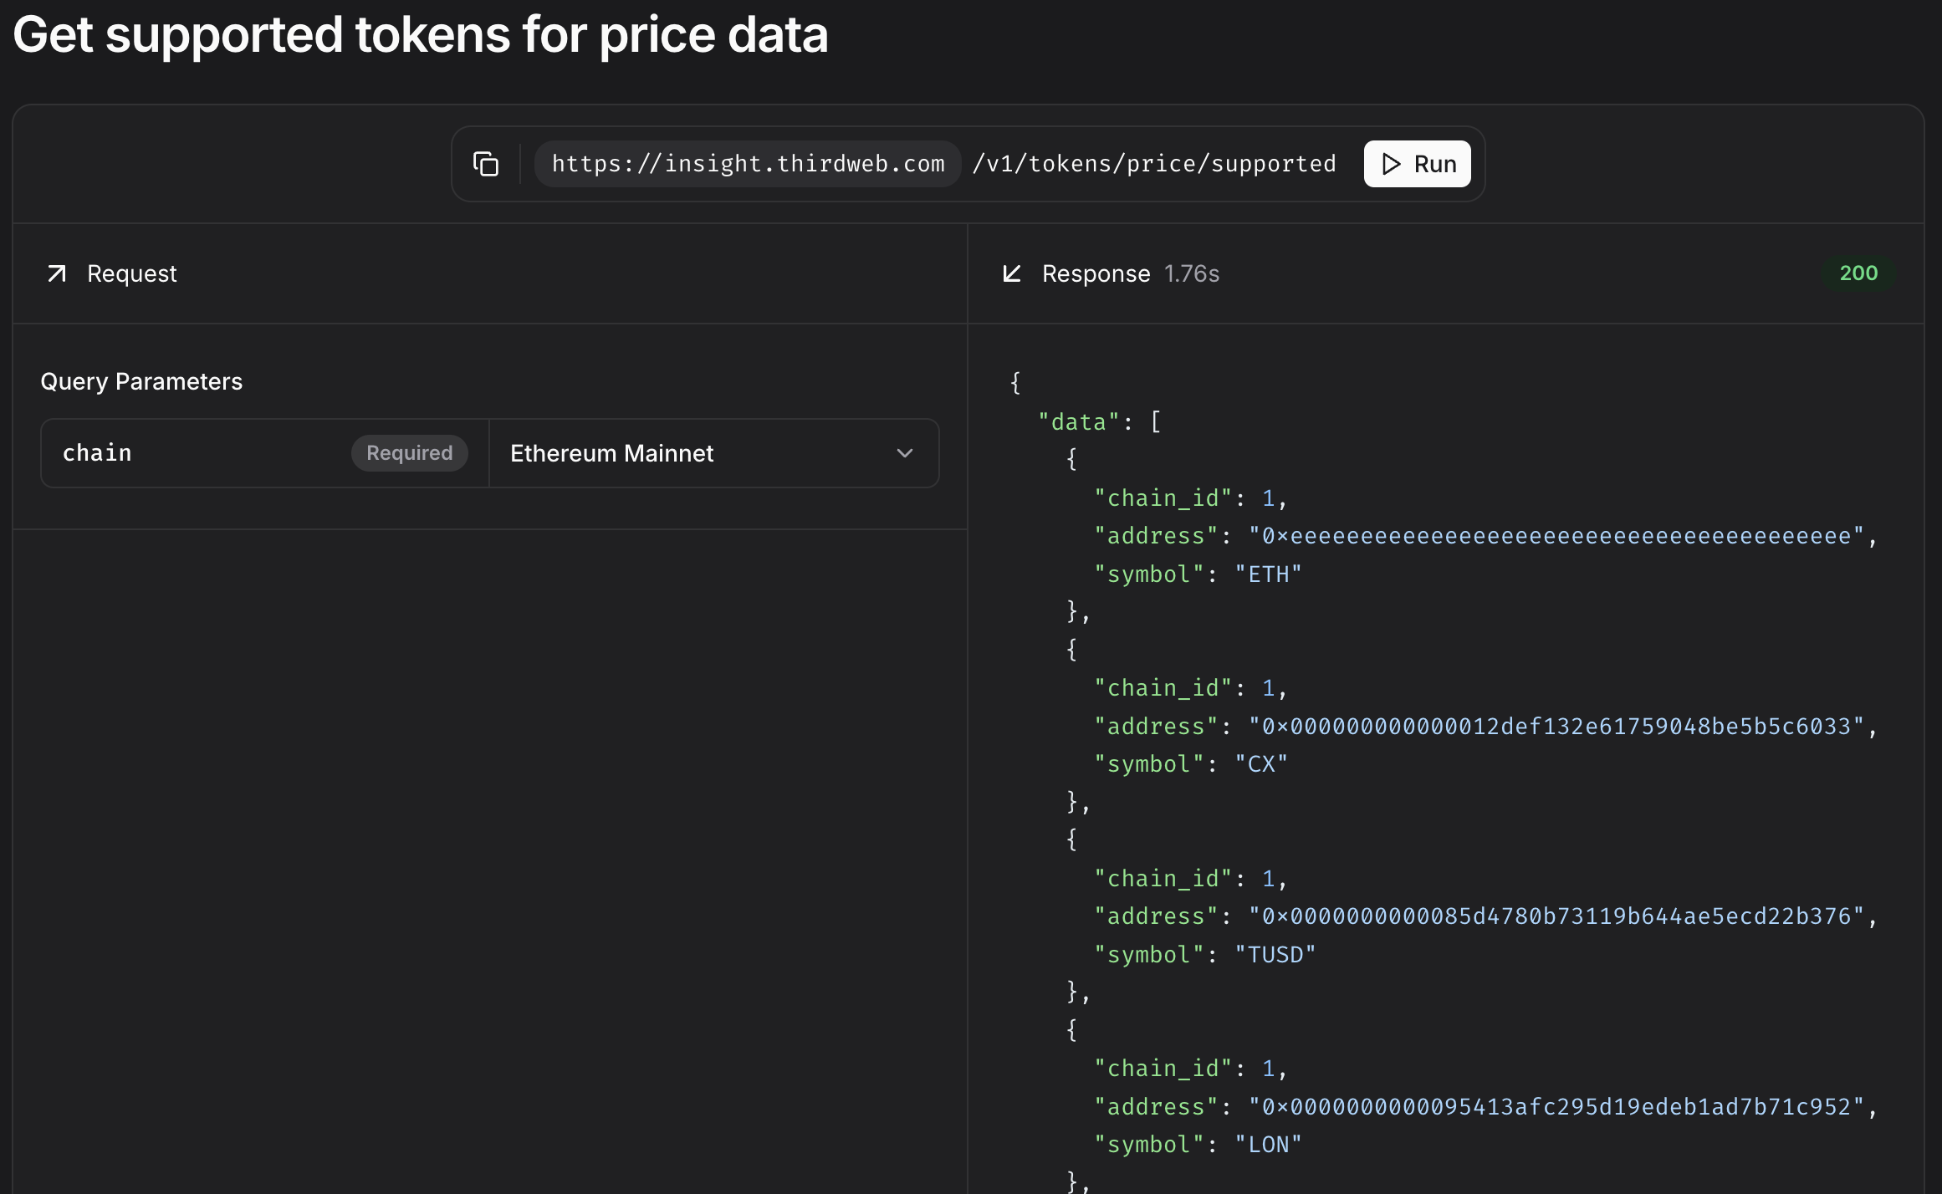The height and width of the screenshot is (1194, 1942).
Task: Select the Request panel header
Action: coord(132,273)
